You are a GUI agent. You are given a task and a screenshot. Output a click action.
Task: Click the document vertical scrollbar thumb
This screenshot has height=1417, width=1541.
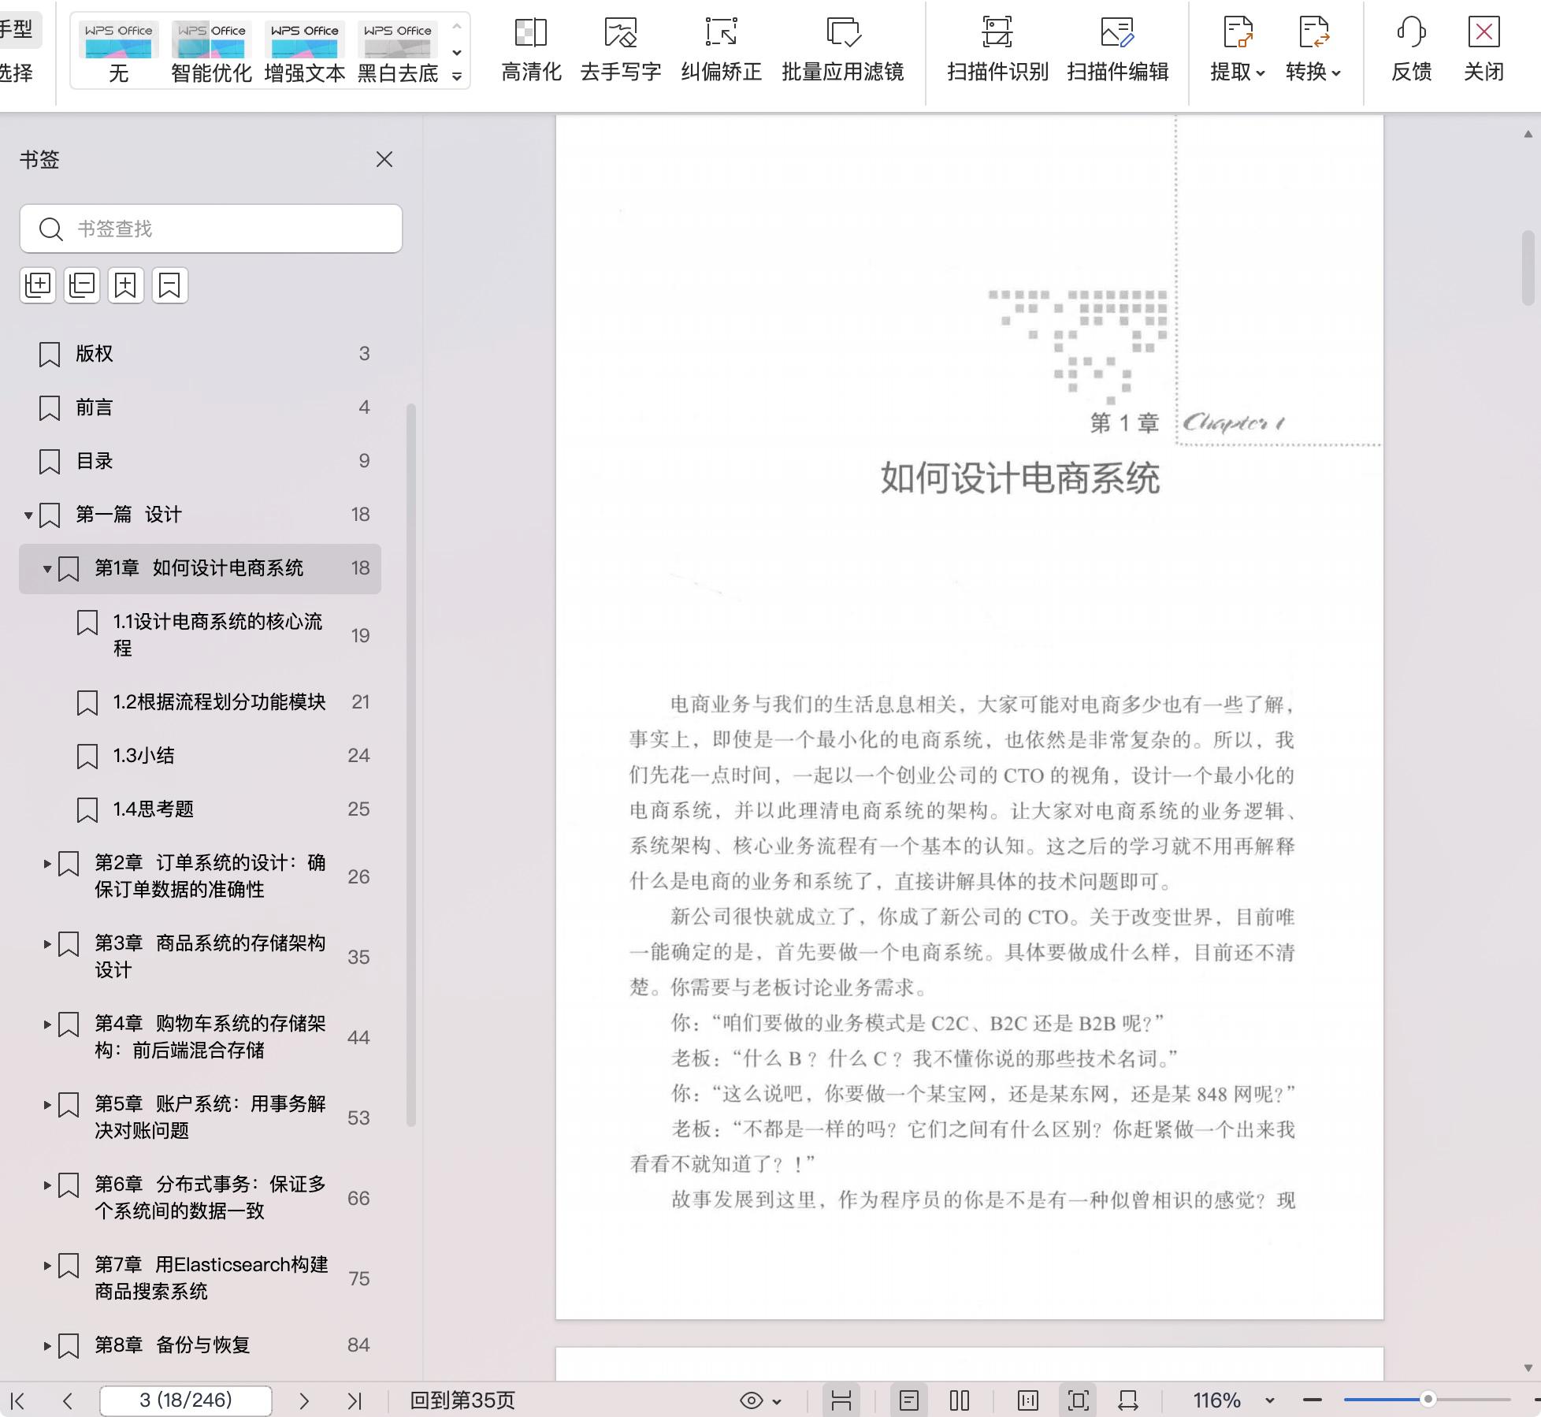pos(1528,267)
